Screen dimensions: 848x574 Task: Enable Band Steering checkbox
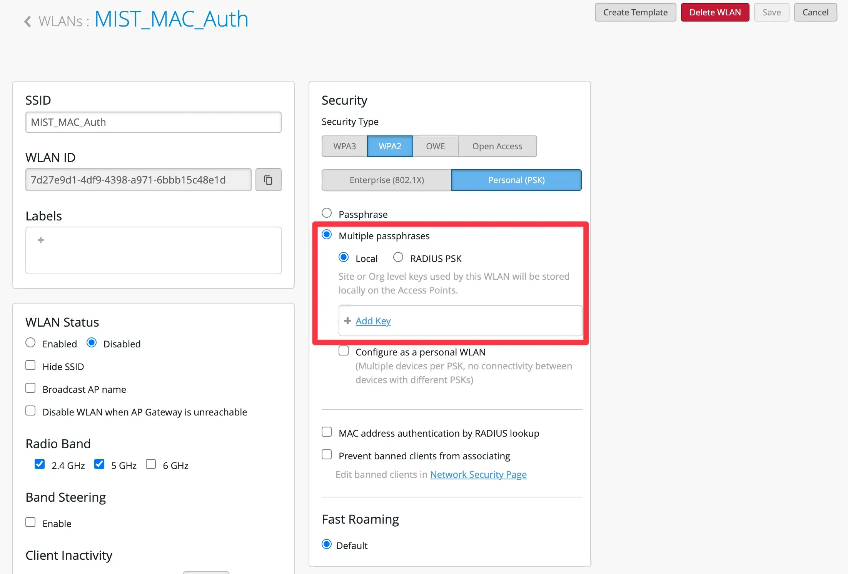(30, 522)
